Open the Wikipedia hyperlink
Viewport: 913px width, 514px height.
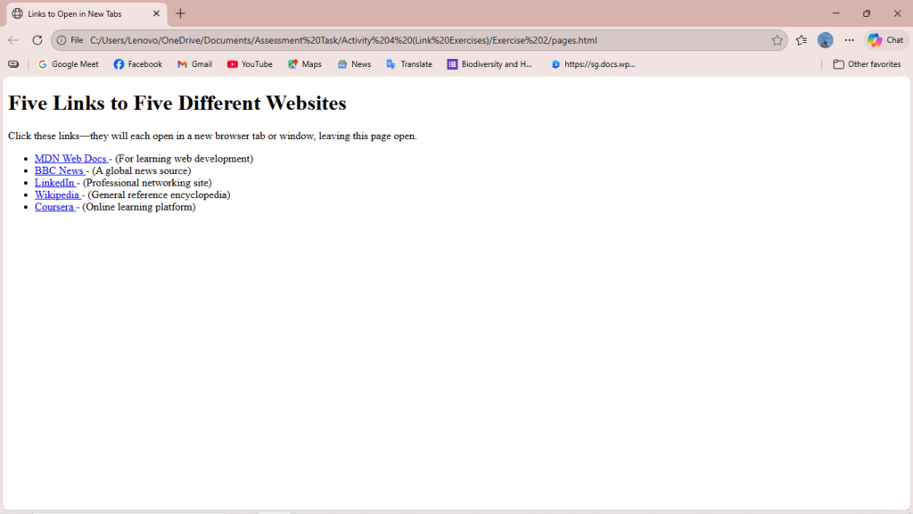[x=57, y=195]
